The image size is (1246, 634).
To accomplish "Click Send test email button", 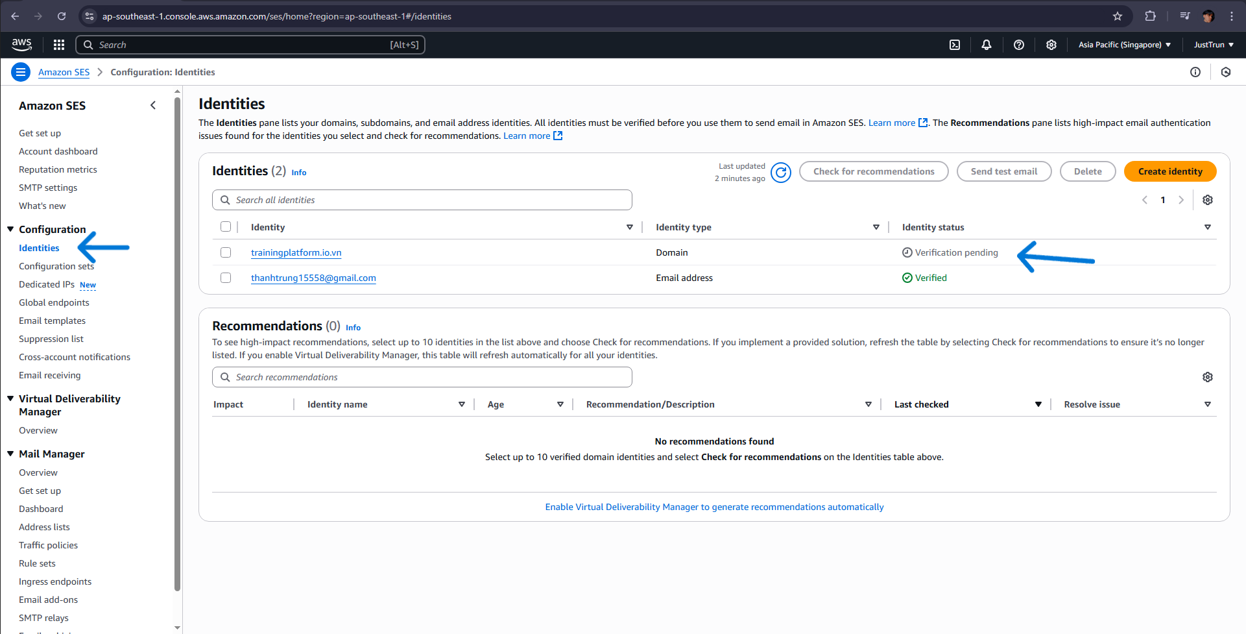I will (1004, 171).
